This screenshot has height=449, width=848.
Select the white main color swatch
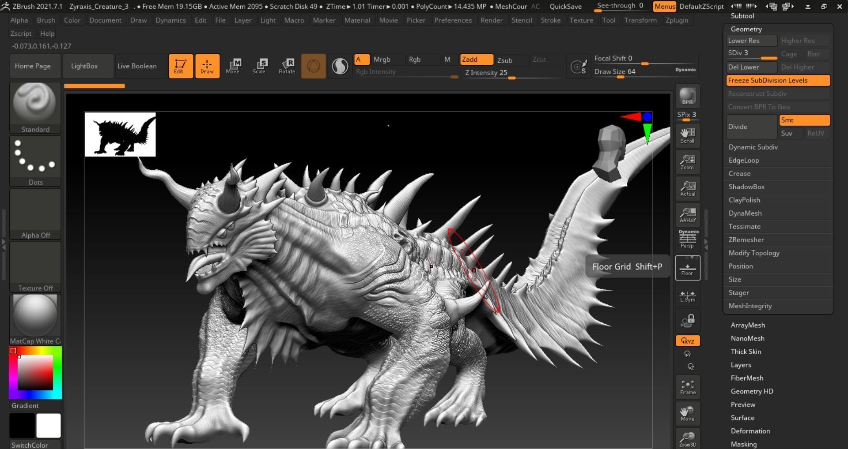coord(49,425)
